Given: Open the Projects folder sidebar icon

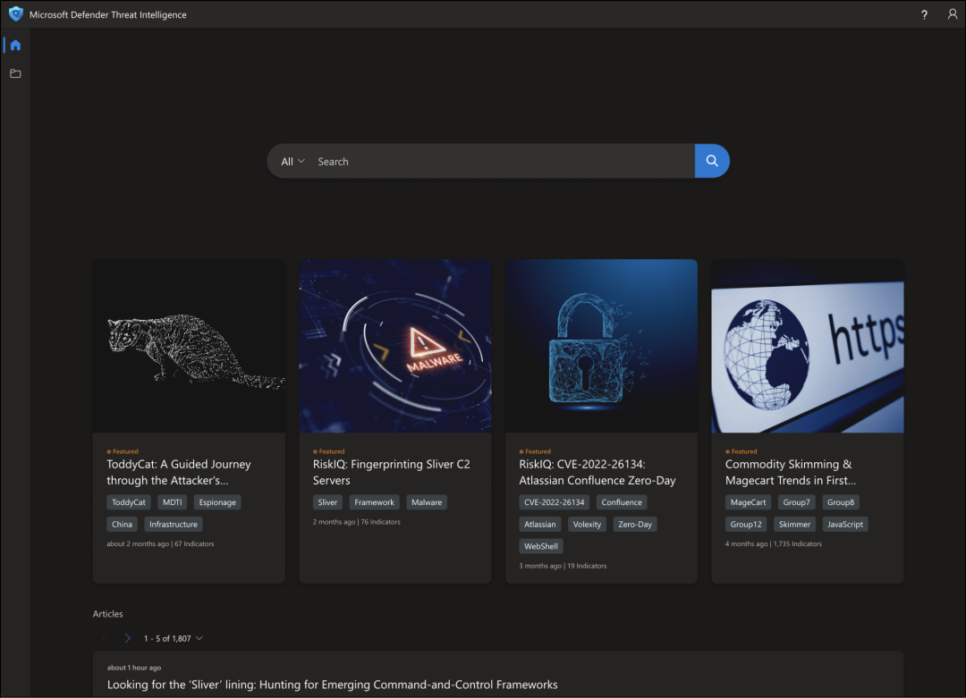Looking at the screenshot, I should click(15, 74).
